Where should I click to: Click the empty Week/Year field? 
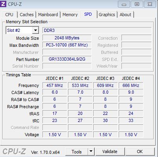(136, 66)
